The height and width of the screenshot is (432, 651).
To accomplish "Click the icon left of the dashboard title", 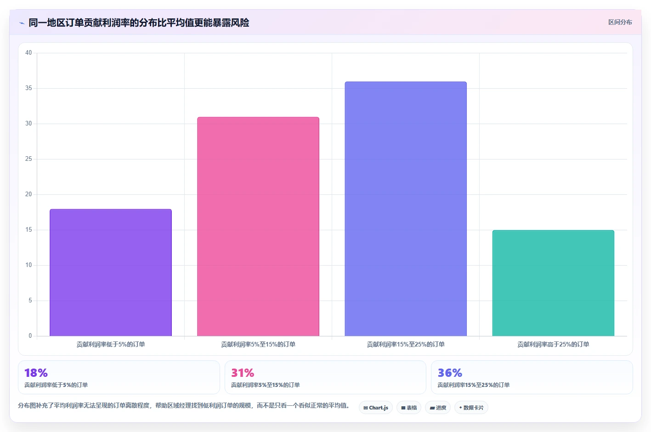I will point(22,23).
